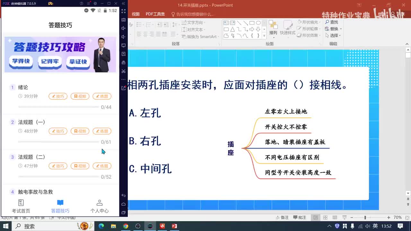Switch to Normal view in status bar
The width and height of the screenshot is (411, 231).
316,218
